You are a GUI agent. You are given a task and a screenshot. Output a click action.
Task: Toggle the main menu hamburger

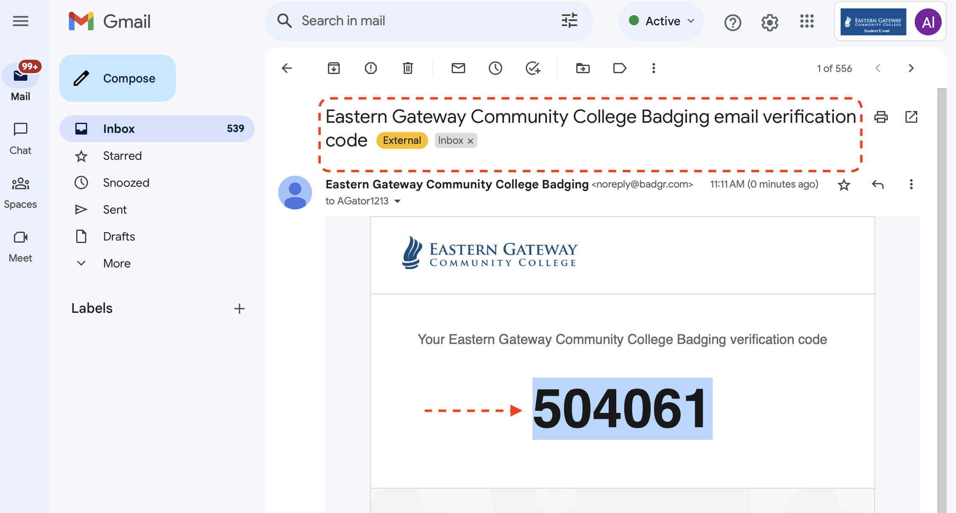tap(20, 21)
